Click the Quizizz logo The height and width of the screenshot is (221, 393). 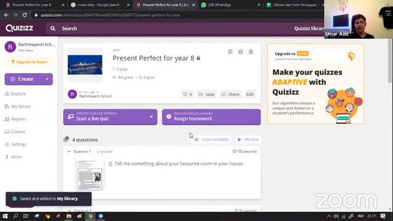click(x=19, y=28)
